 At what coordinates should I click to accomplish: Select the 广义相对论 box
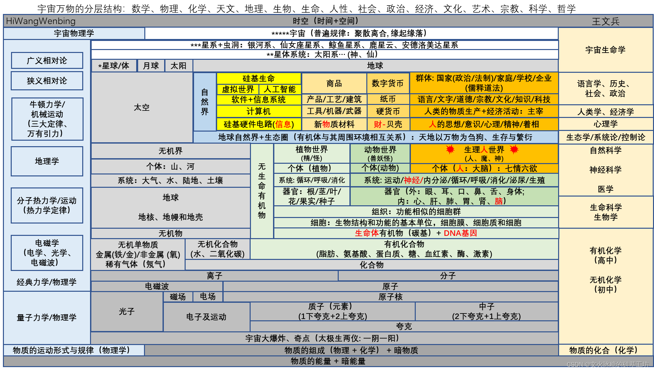(x=47, y=60)
